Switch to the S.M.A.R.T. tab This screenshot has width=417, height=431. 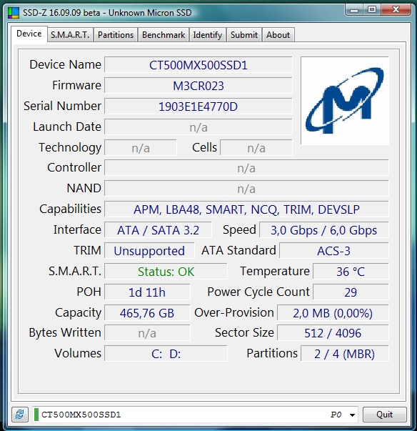[70, 35]
